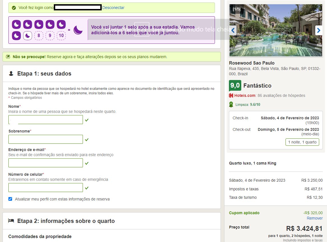This screenshot has width=327, height=242.
Task: Click the total price "R$ 3.424,81"
Action: (304, 229)
